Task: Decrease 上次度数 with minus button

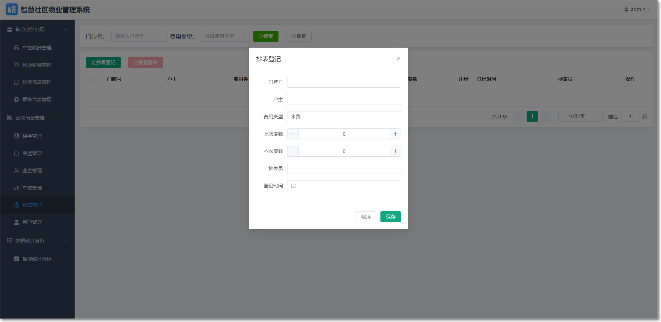Action: coord(293,134)
